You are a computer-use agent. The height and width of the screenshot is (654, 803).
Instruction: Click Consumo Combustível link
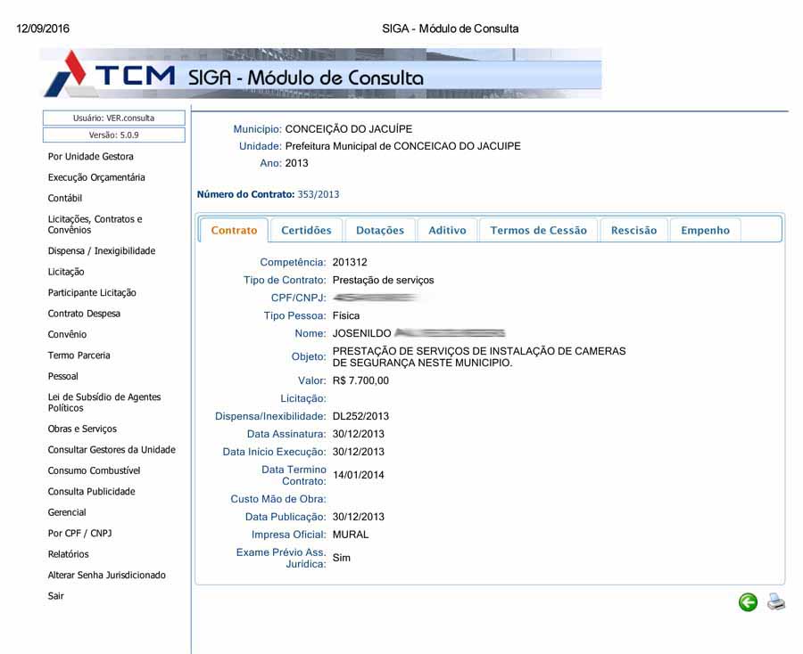94,470
